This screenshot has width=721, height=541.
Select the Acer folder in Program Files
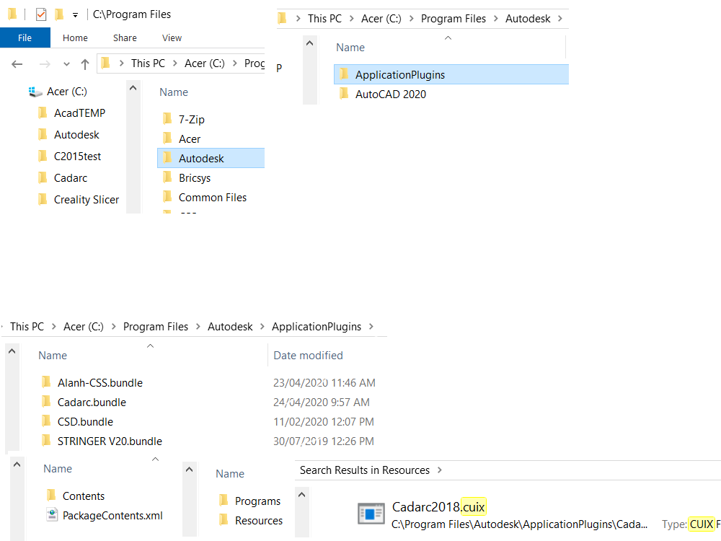click(190, 138)
